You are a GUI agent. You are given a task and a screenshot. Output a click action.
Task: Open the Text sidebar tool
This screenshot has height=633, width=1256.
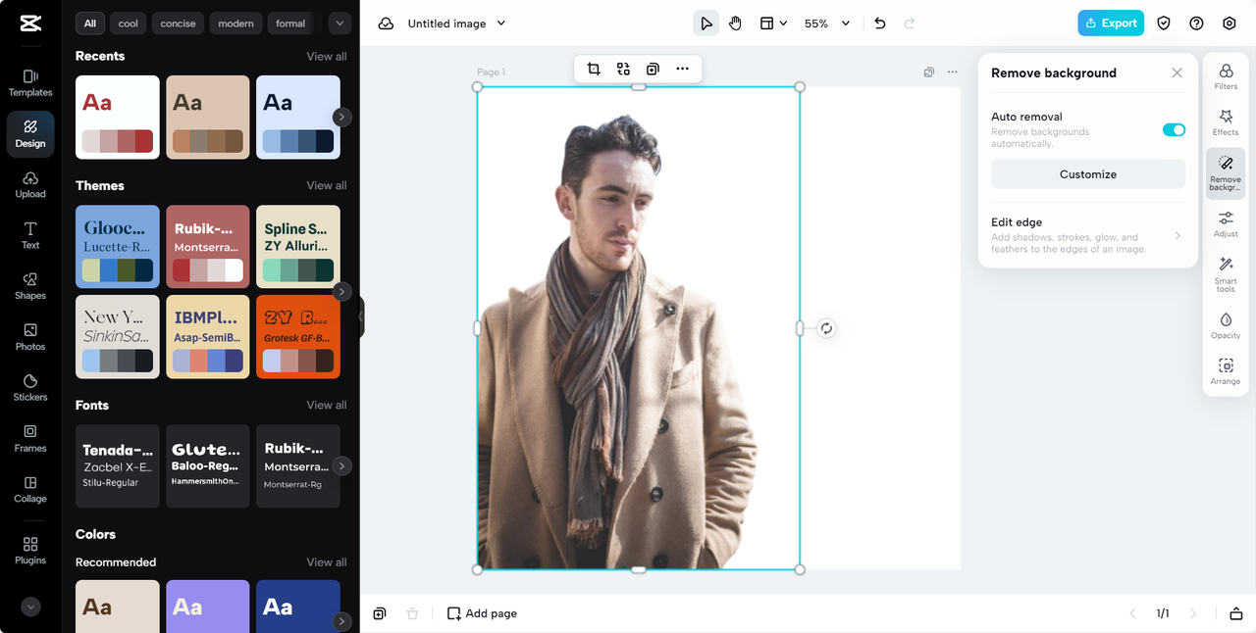click(30, 235)
